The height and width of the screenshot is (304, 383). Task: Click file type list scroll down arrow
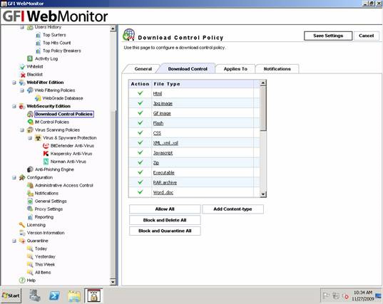263,194
